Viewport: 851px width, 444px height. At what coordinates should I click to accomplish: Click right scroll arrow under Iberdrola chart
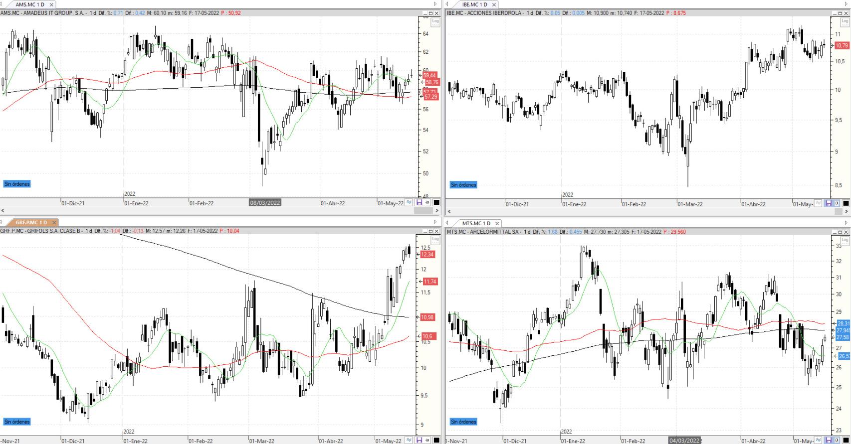pyautogui.click(x=847, y=211)
